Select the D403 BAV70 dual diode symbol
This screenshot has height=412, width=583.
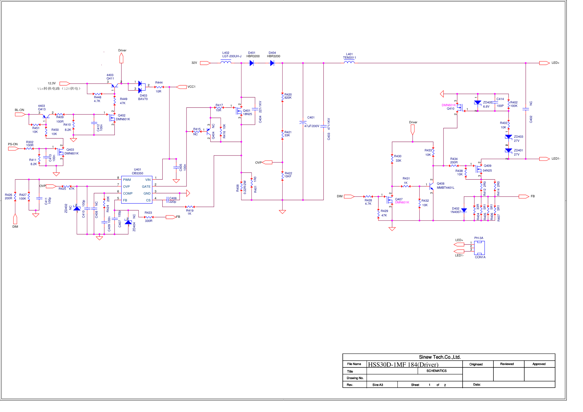(142, 87)
